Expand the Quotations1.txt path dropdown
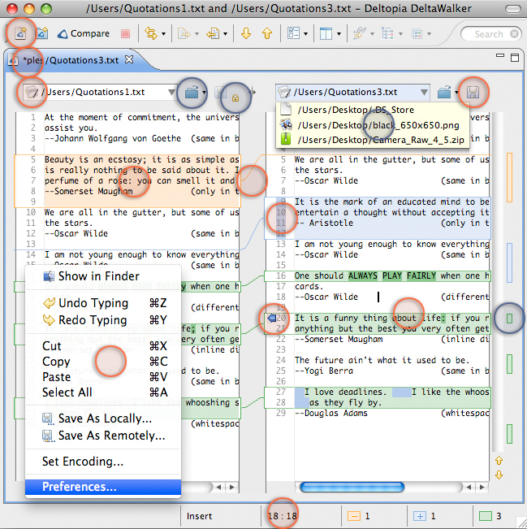 coord(170,93)
